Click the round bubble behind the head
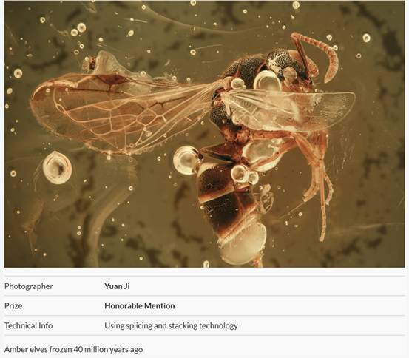Viewport: 409px width, 358px height. pos(267,81)
